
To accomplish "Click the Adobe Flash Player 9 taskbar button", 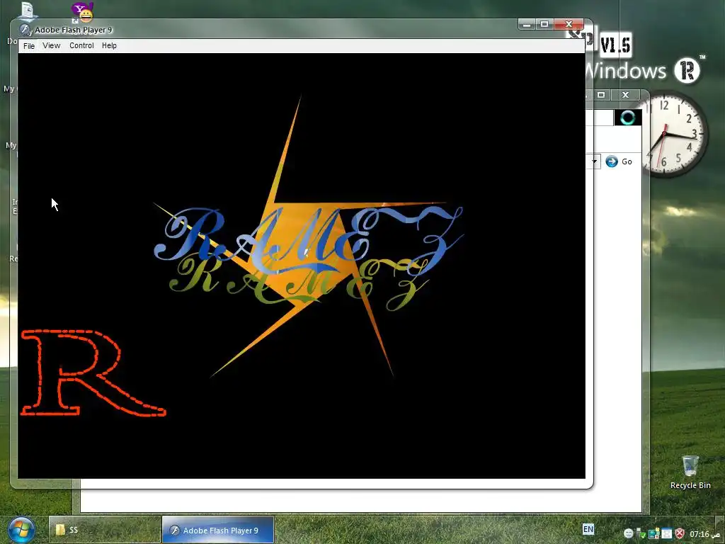I will 218,530.
